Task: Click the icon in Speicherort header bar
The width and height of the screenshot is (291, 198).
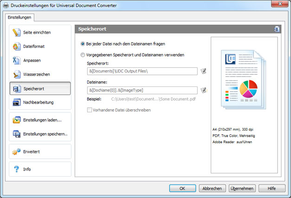Action: coord(277,29)
